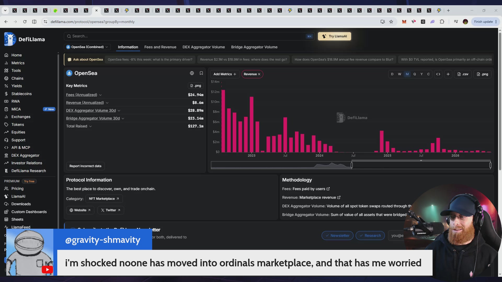This screenshot has height=282, width=502.
Task: Bookmark this page with the star icon
Action: [391, 22]
